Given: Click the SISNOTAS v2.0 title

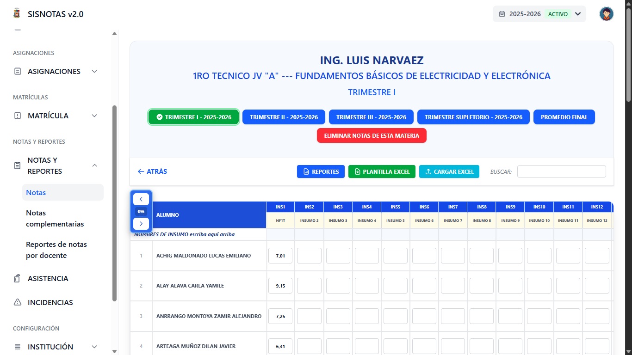Looking at the screenshot, I should (x=56, y=14).
